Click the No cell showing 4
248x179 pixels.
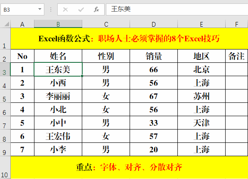(x=22, y=109)
